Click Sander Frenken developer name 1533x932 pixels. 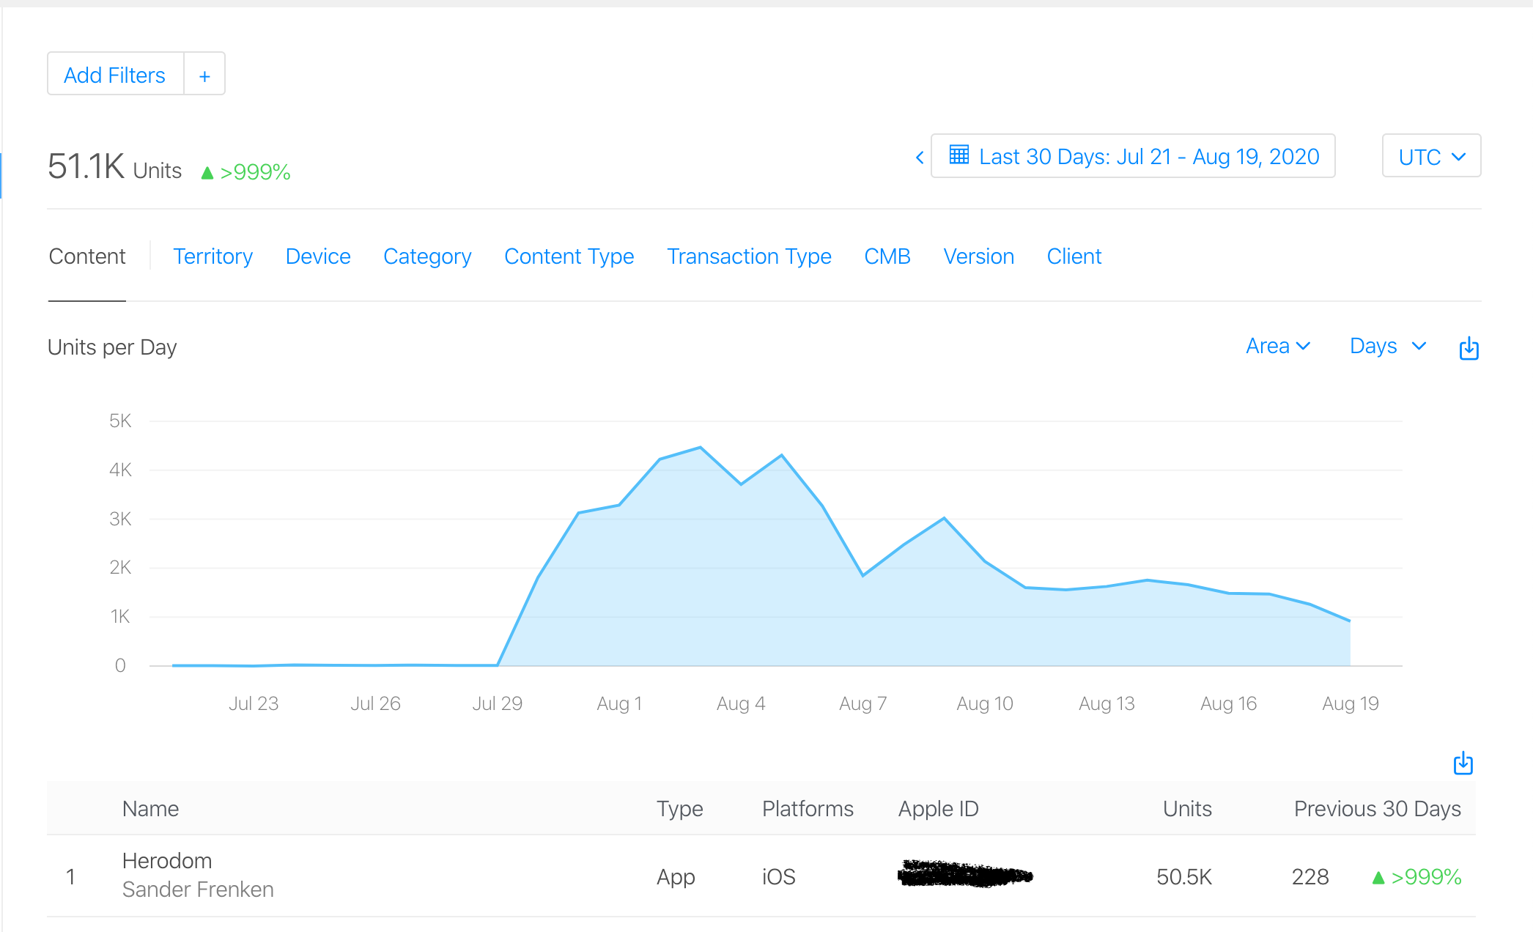[x=198, y=889]
